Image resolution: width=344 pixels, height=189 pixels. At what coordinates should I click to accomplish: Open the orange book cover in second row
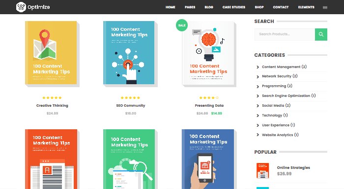(52, 159)
